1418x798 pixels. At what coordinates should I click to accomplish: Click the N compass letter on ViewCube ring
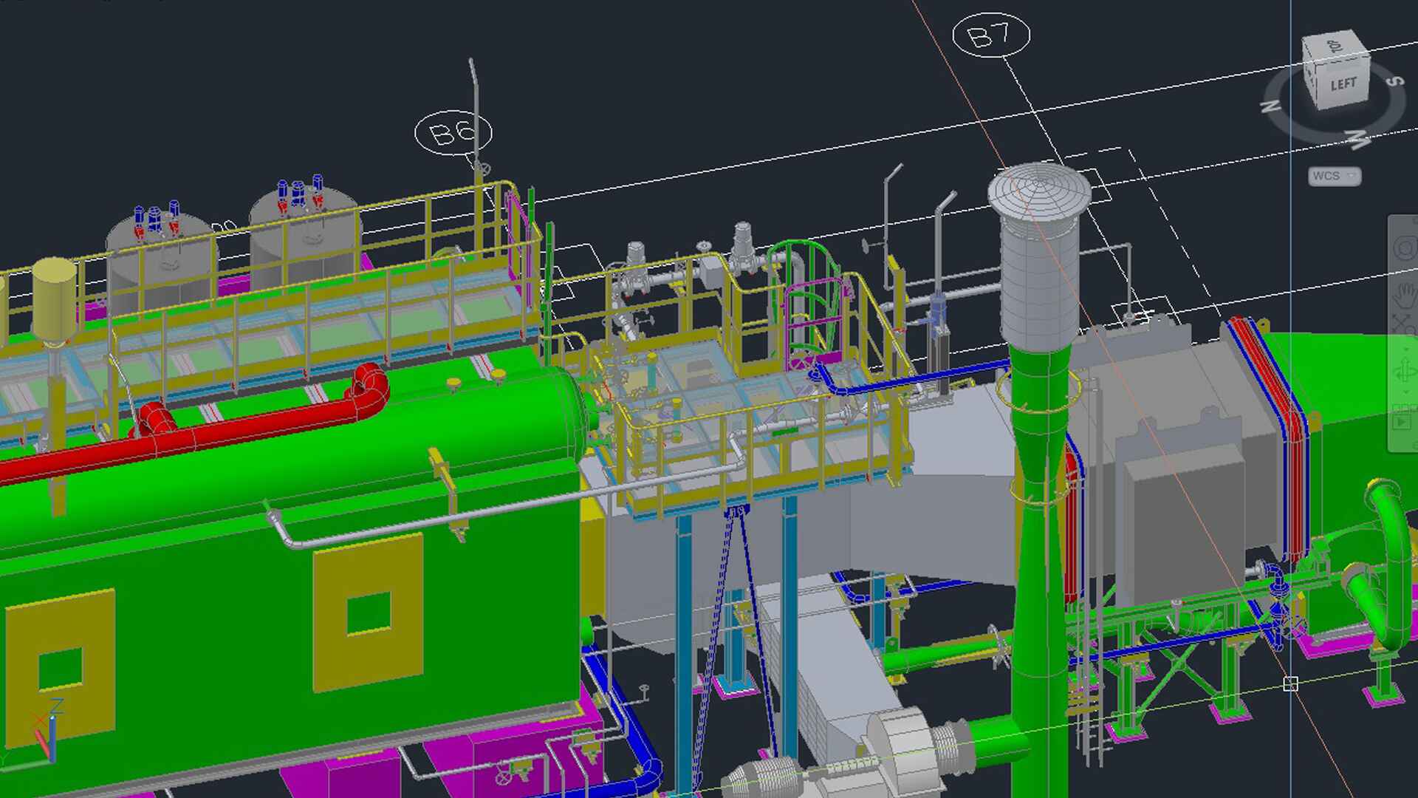tap(1271, 106)
